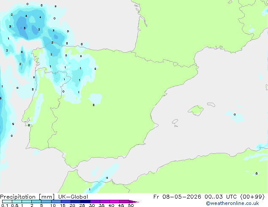Viewport: 268px width, 207px height.
Task: Click the 30–35 mm purple legend swatch
Action: [95, 202]
